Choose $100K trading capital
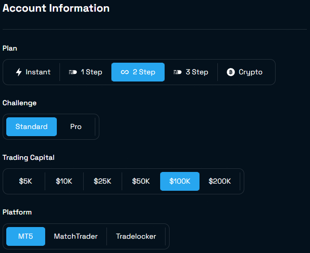Viewport: 310px width, 253px height. click(x=180, y=181)
